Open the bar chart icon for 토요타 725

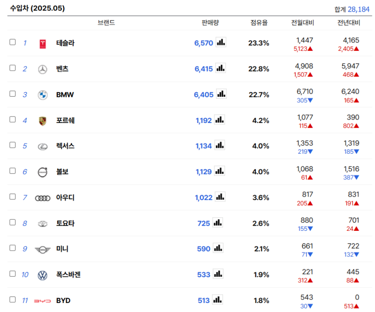click(x=218, y=223)
